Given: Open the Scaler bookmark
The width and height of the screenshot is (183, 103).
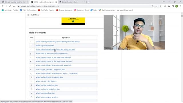Looking at the screenshot, I should [94, 10].
